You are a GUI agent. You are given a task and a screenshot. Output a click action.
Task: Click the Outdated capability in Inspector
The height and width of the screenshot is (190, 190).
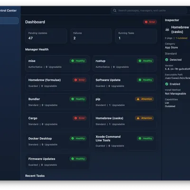tap(170, 106)
